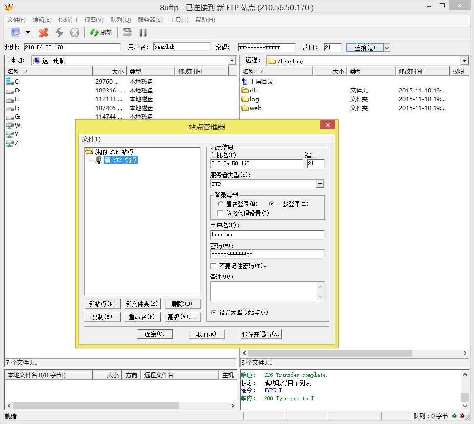Click the 用户名(U) field in site manager
Screen dimensions: 474x424
(267, 234)
